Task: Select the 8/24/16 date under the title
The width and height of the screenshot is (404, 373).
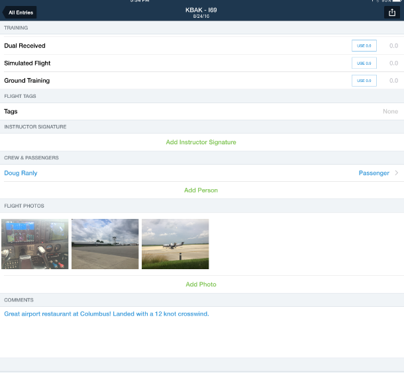Action: point(201,17)
